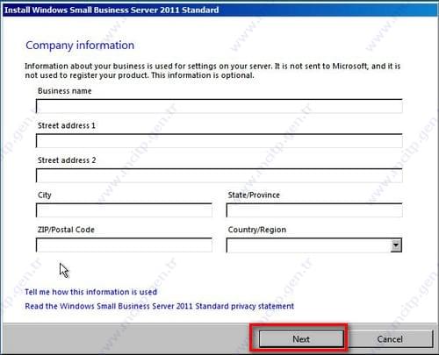Read the Windows SBS 2011 privacy statement

160,306
